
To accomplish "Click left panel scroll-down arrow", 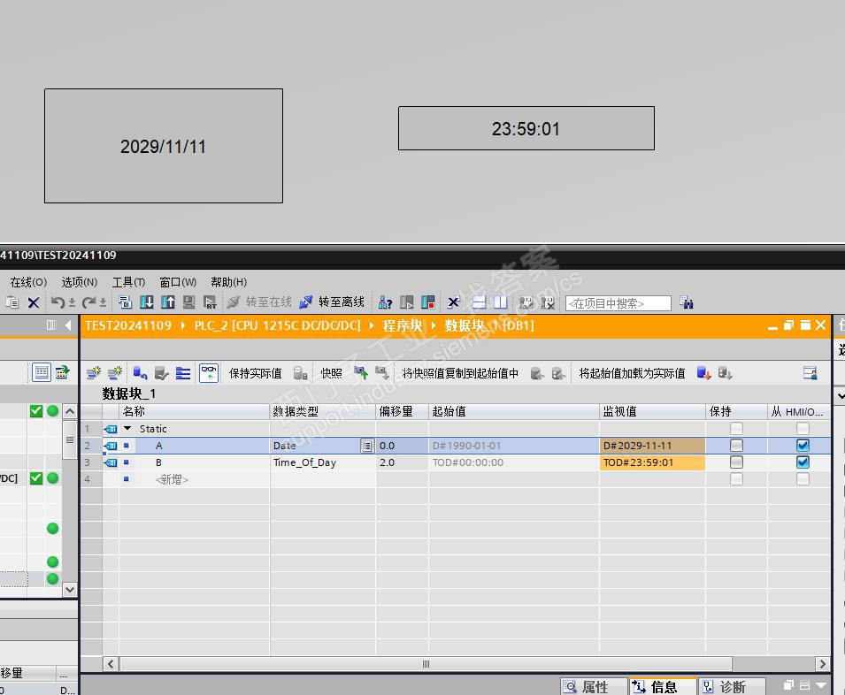I will pyautogui.click(x=70, y=589).
